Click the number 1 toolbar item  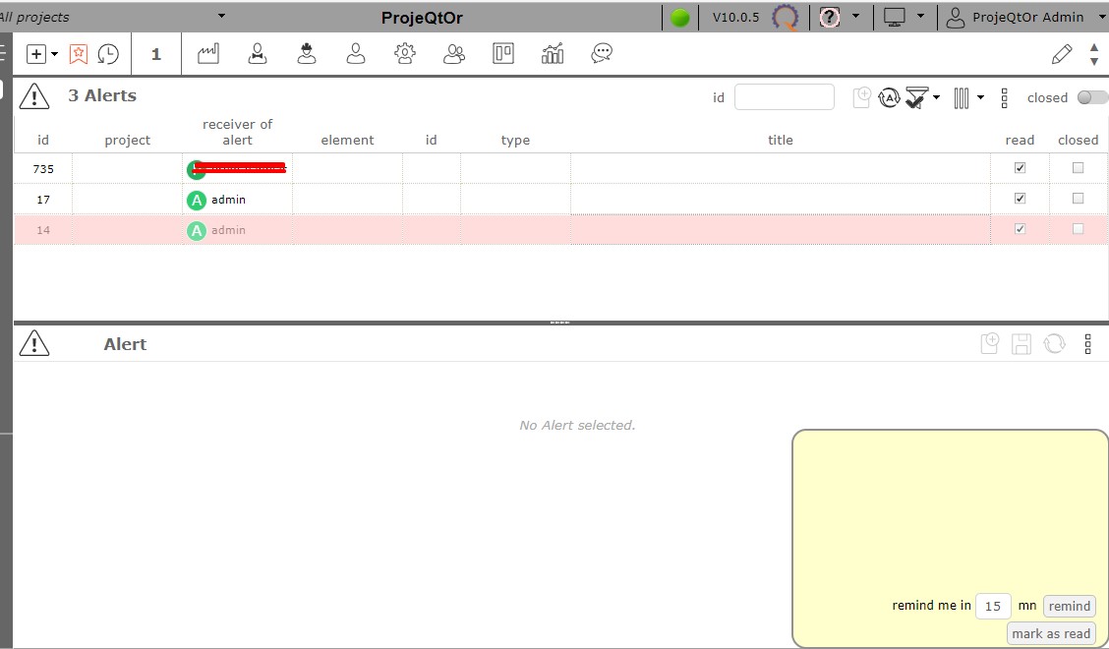[156, 54]
